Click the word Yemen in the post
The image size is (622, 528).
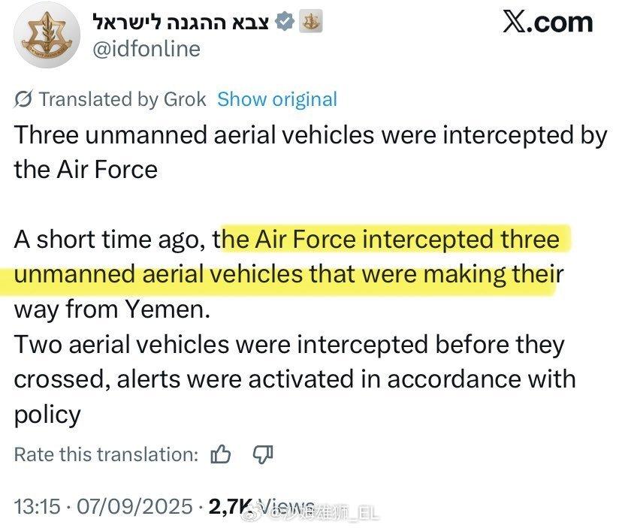coord(168,309)
